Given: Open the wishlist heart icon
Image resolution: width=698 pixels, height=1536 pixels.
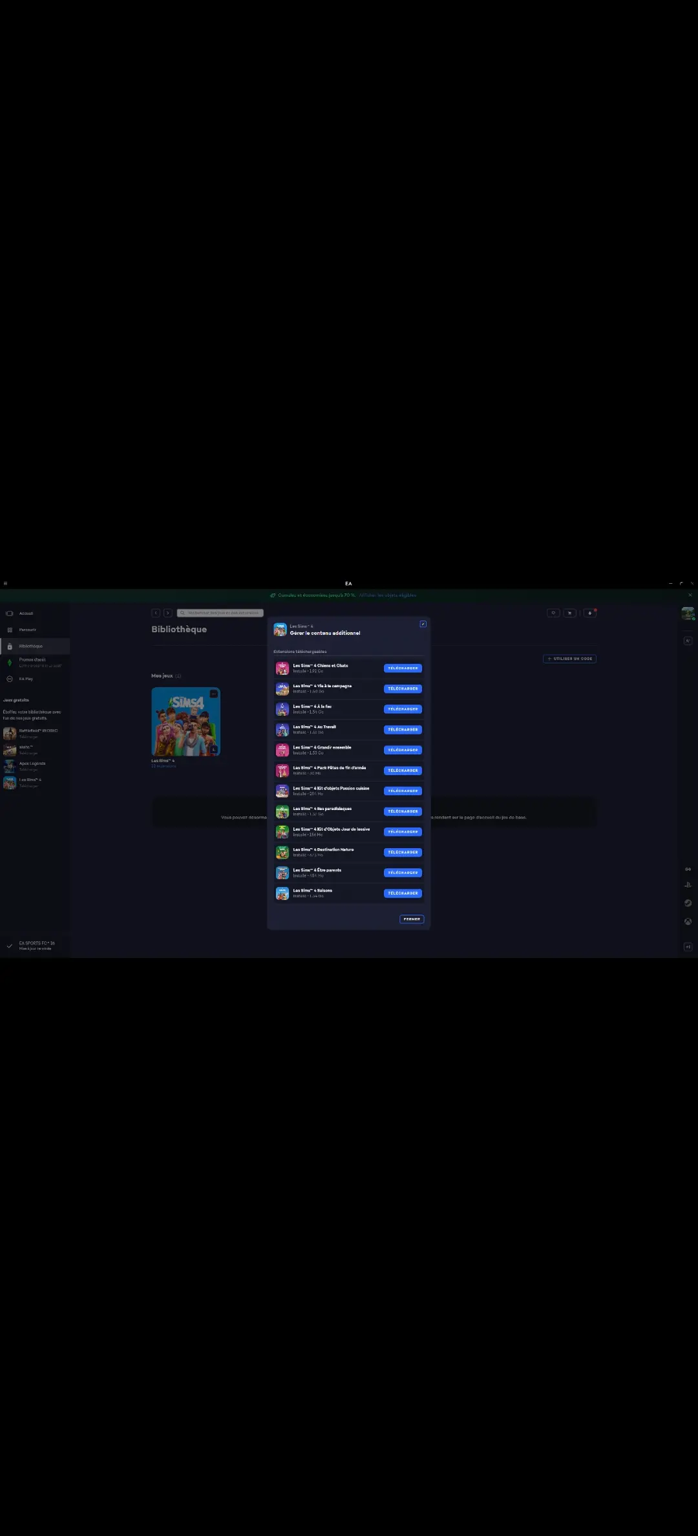Looking at the screenshot, I should tap(553, 613).
